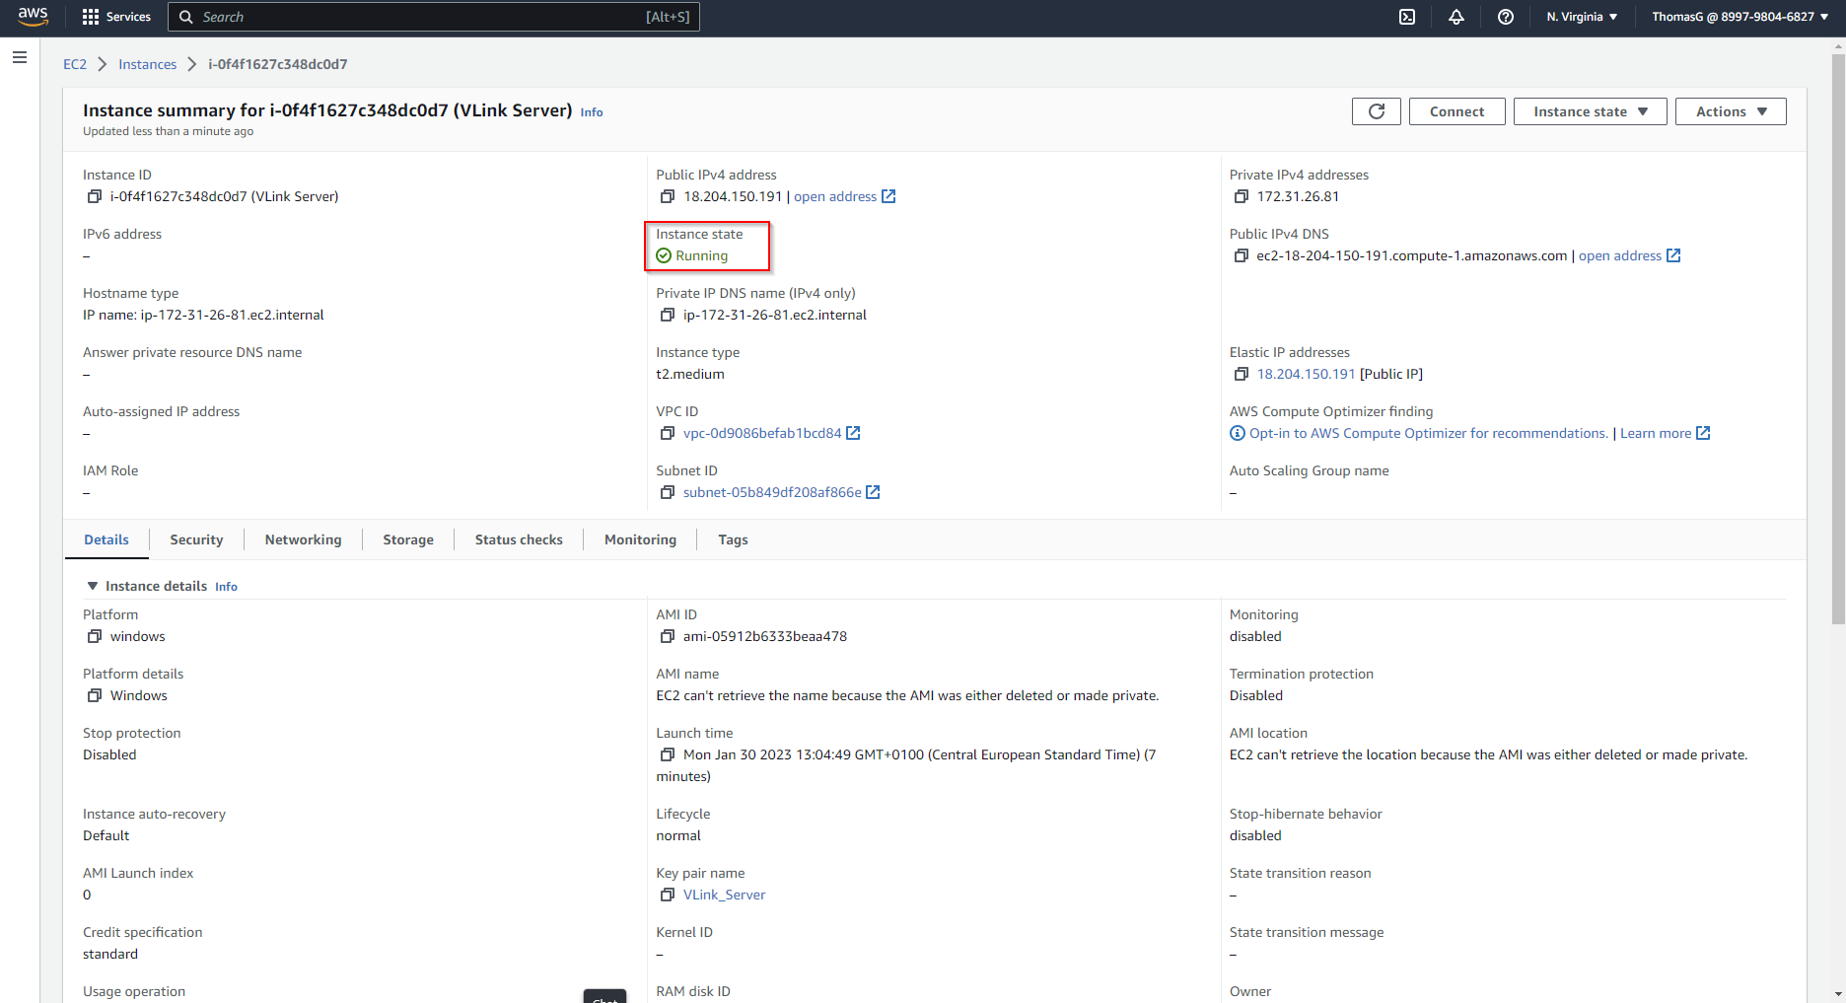
Task: Open address link for public IPv4
Action: [835, 196]
